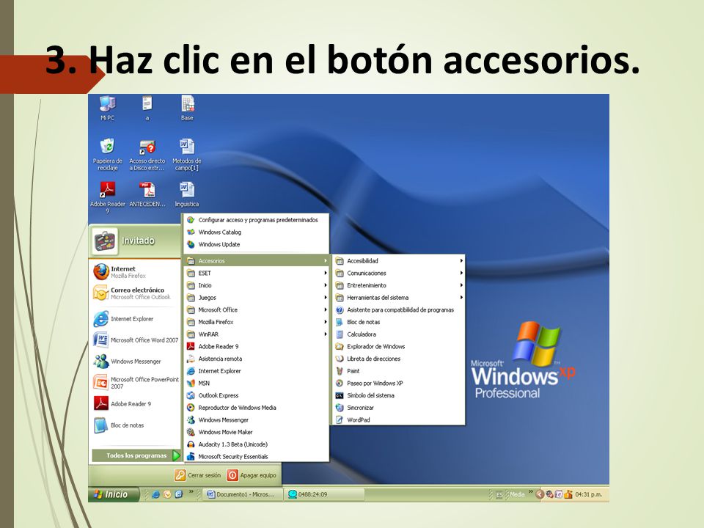Image resolution: width=704 pixels, height=528 pixels.
Task: Switch to Documento1 - Micros... taskbar button
Action: pyautogui.click(x=243, y=494)
